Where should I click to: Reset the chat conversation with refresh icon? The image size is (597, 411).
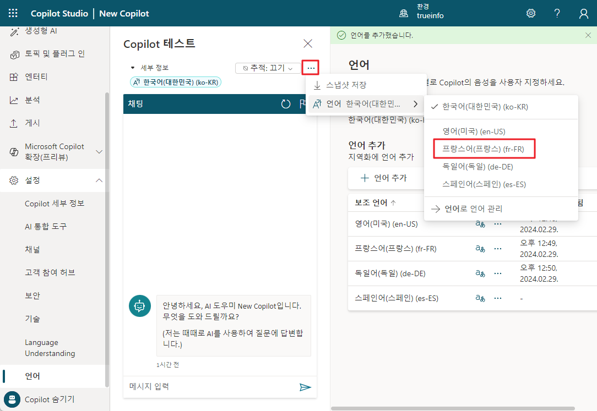(285, 104)
